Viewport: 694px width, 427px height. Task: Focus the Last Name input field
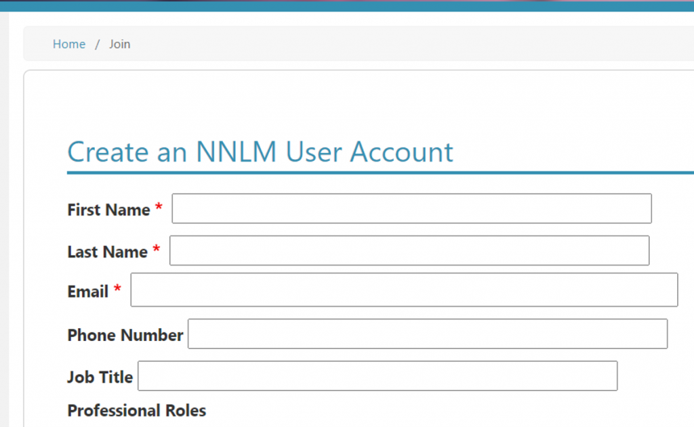tap(409, 250)
